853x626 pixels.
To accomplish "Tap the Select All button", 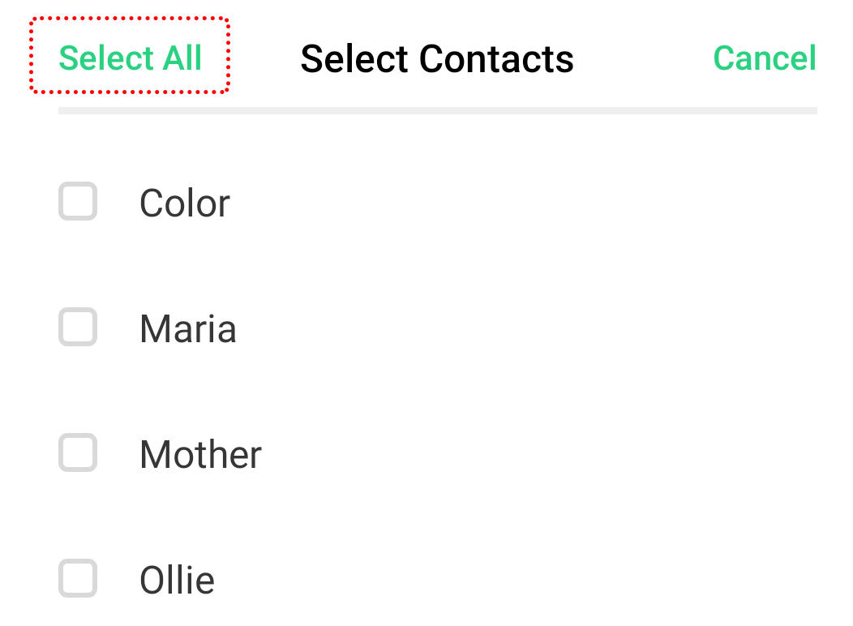I will click(130, 58).
